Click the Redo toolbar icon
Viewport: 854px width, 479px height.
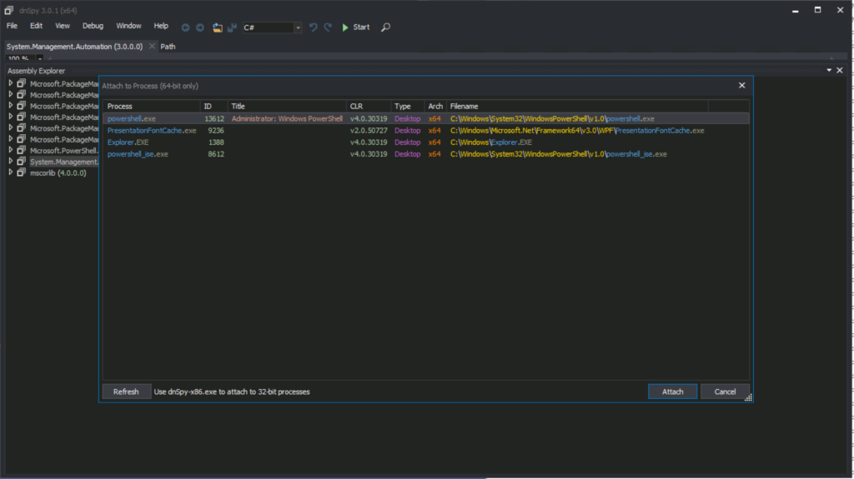pos(328,27)
